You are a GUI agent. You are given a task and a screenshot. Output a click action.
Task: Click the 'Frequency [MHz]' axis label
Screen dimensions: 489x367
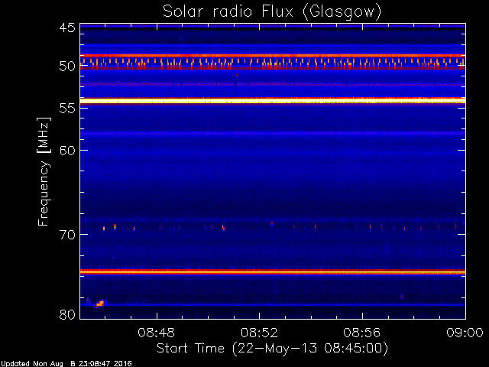pos(44,171)
